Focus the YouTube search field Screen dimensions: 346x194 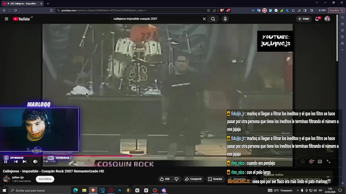coord(156,19)
